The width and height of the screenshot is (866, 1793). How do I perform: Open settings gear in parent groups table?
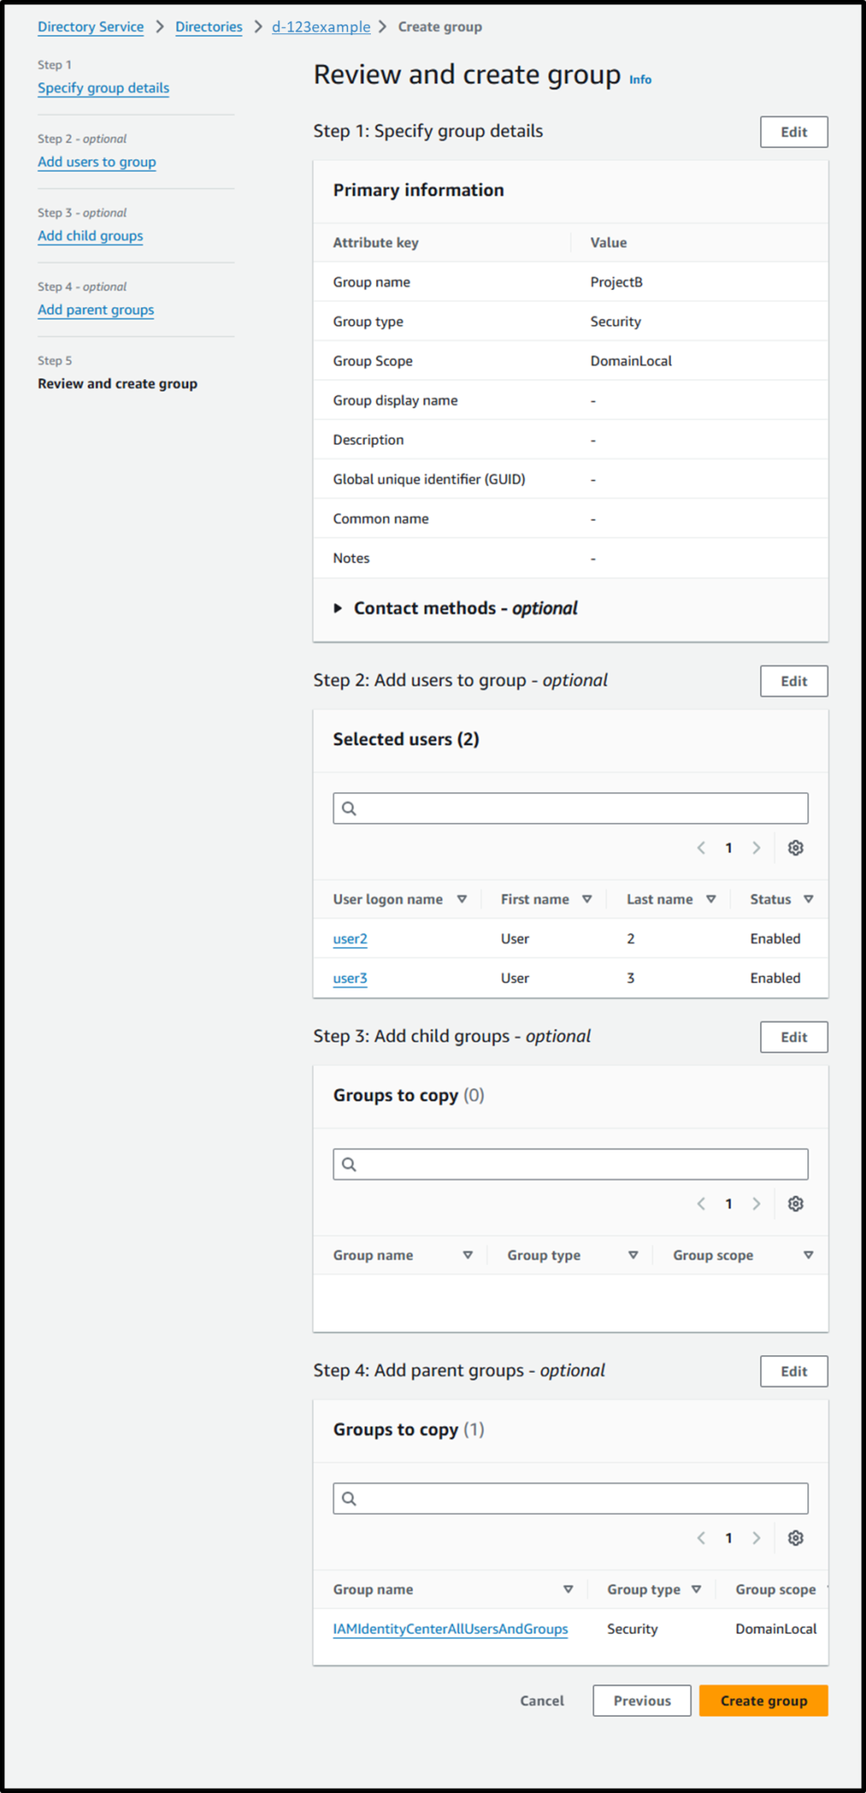tap(795, 1538)
